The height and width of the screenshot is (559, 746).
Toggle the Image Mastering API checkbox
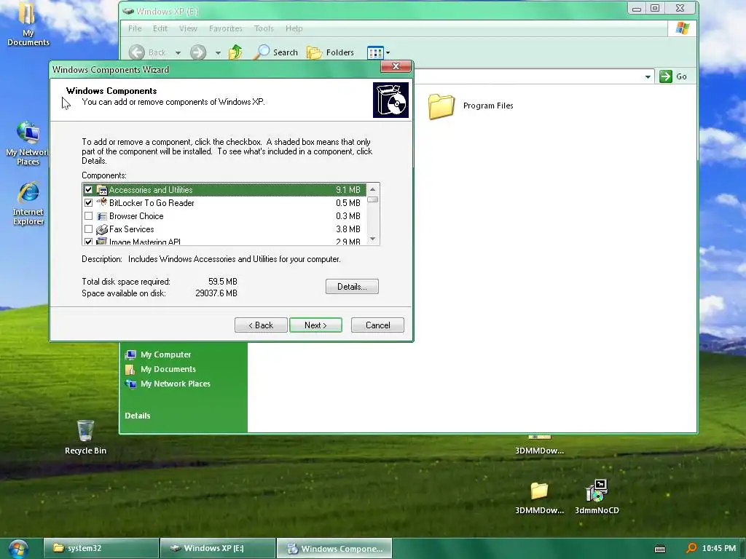click(88, 242)
